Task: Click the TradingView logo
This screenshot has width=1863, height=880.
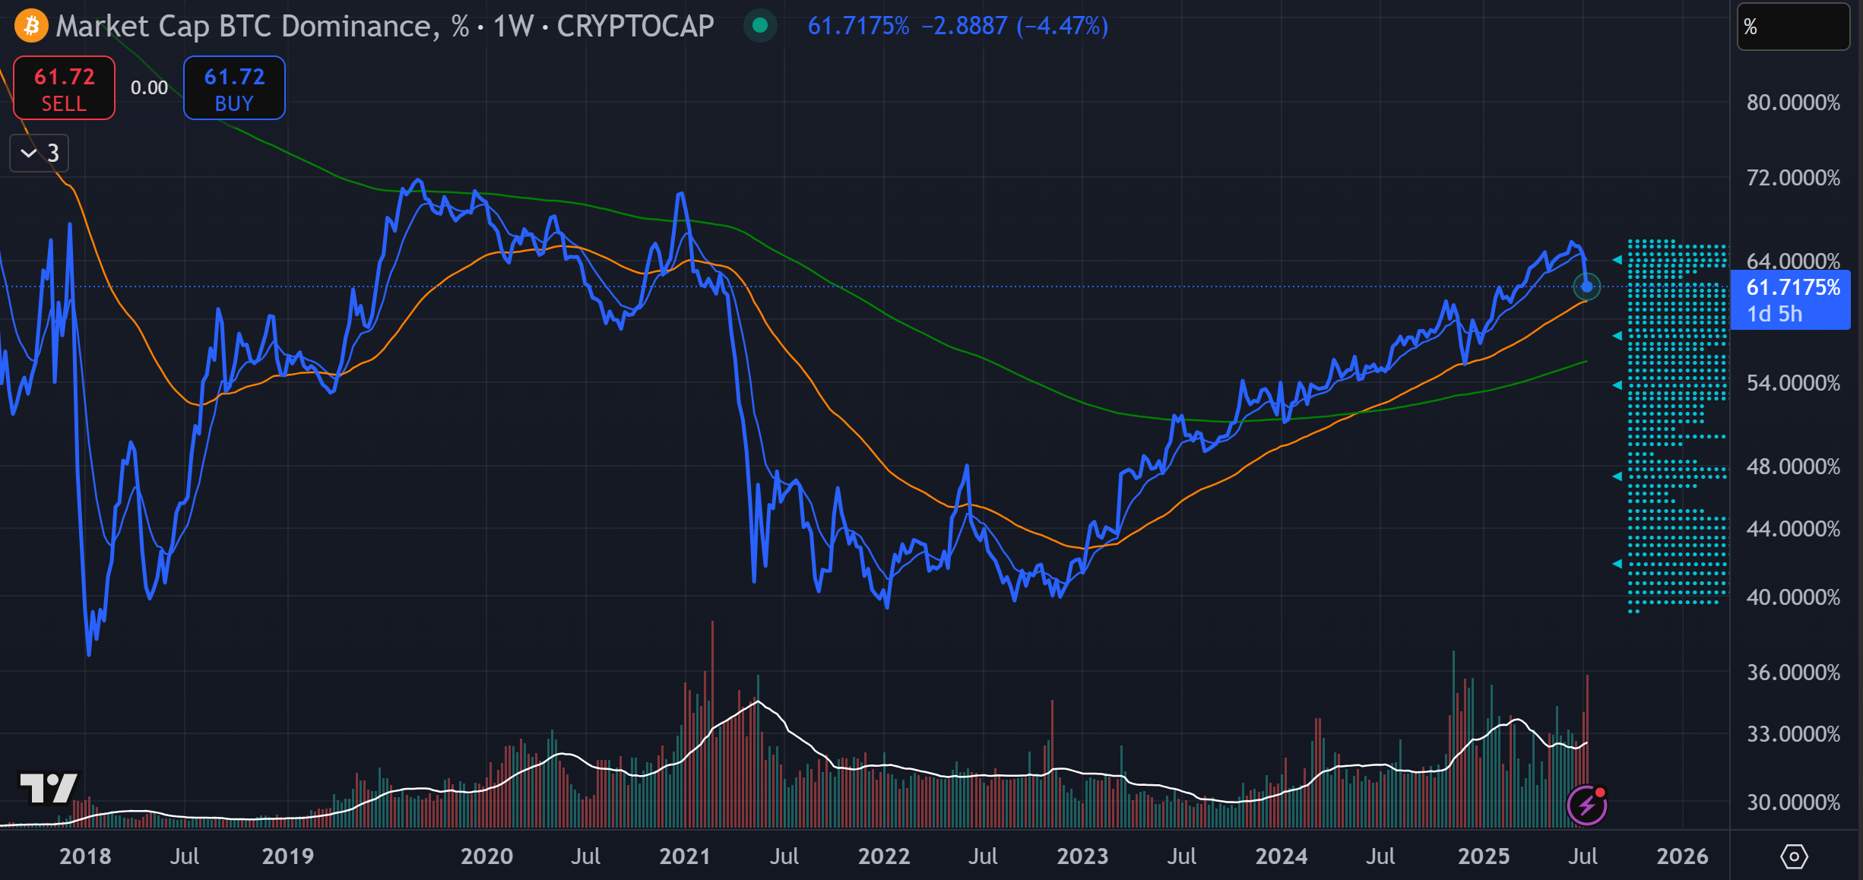Action: 49,788
